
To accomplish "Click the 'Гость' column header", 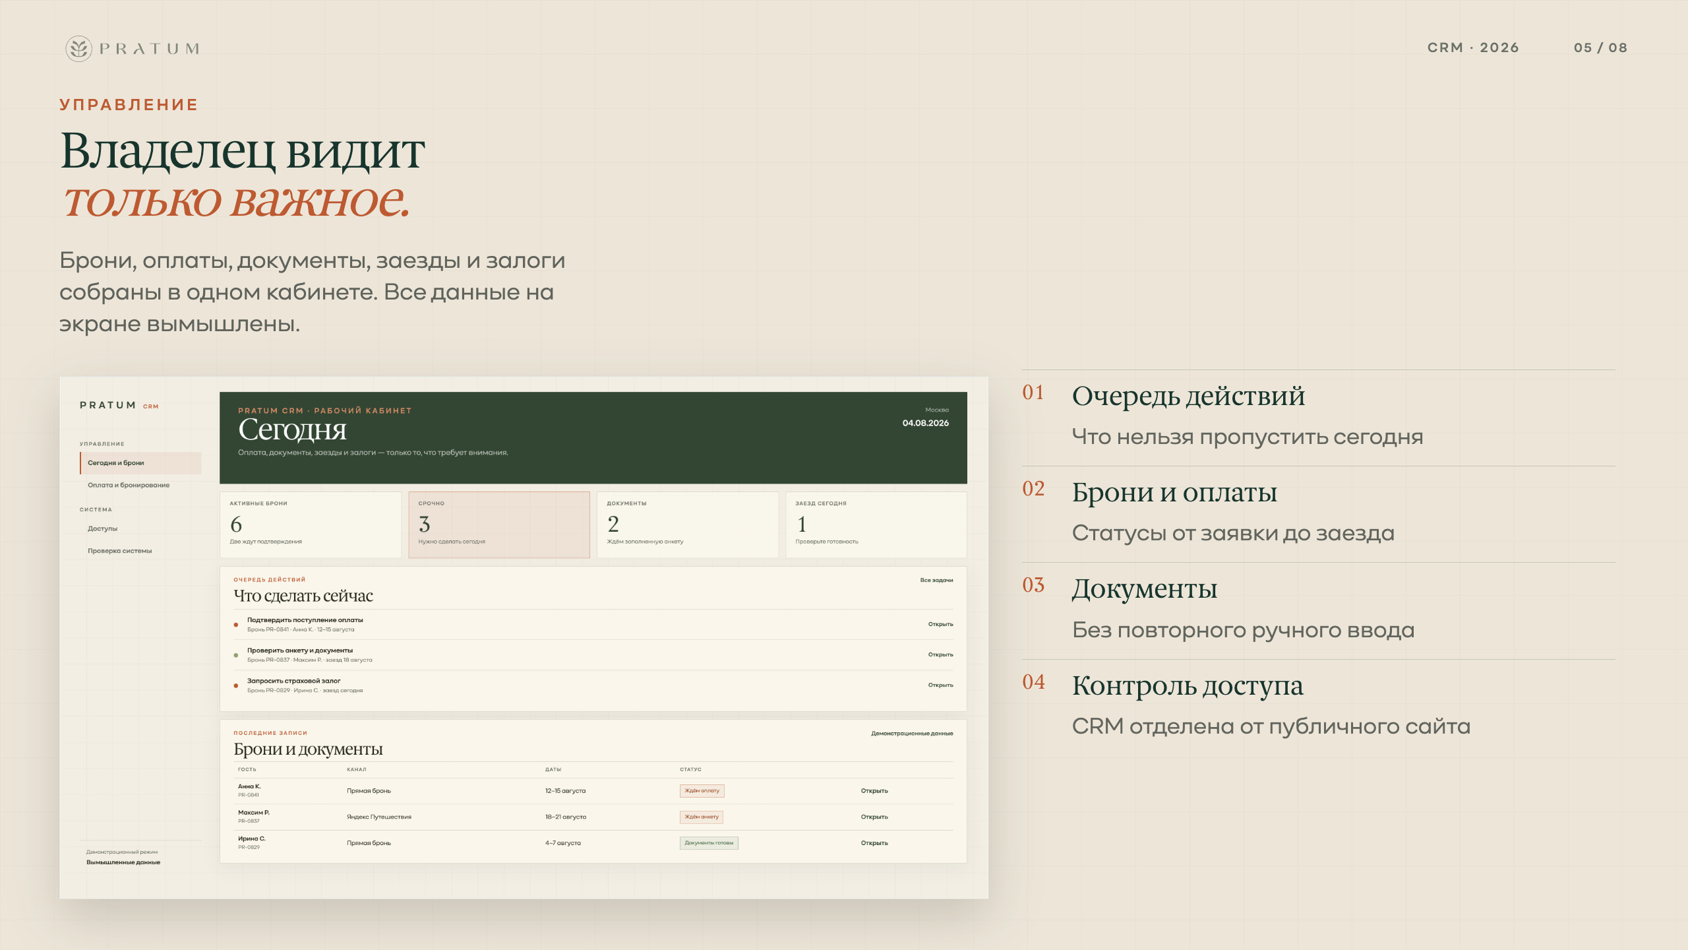I will [x=247, y=769].
